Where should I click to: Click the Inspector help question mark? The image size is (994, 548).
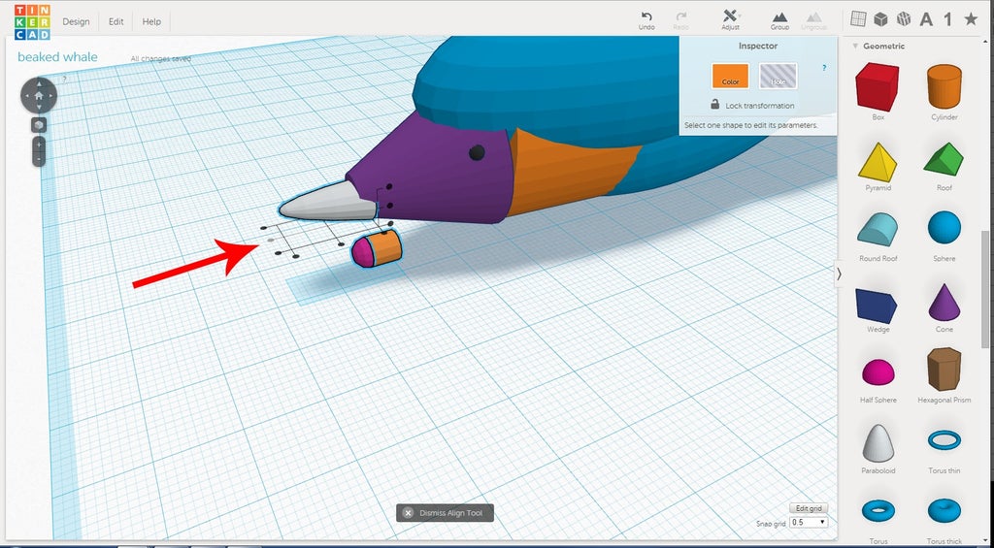824,68
